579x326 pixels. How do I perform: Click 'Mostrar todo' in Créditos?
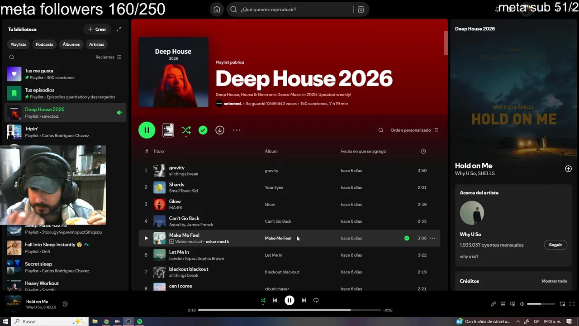tap(554, 281)
